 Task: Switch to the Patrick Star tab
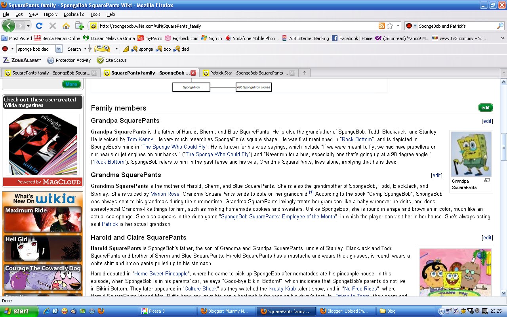click(x=248, y=73)
